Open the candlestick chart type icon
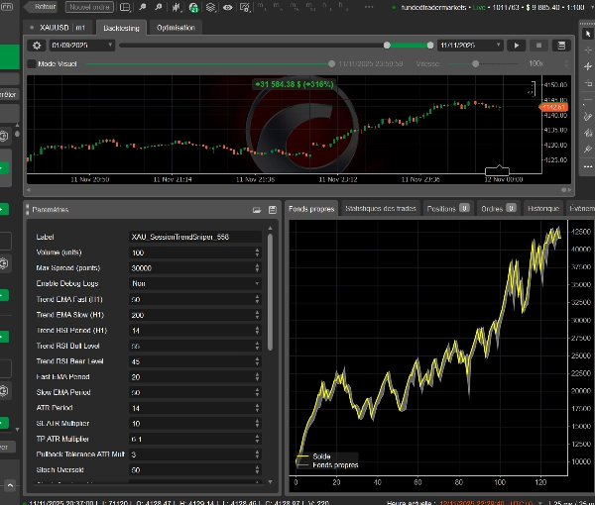The image size is (595, 505). (177, 7)
